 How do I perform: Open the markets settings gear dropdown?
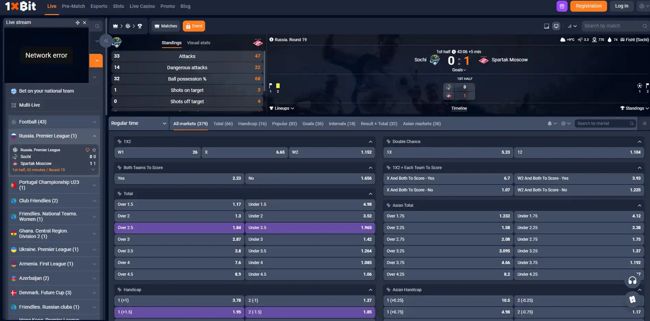pyautogui.click(x=565, y=123)
